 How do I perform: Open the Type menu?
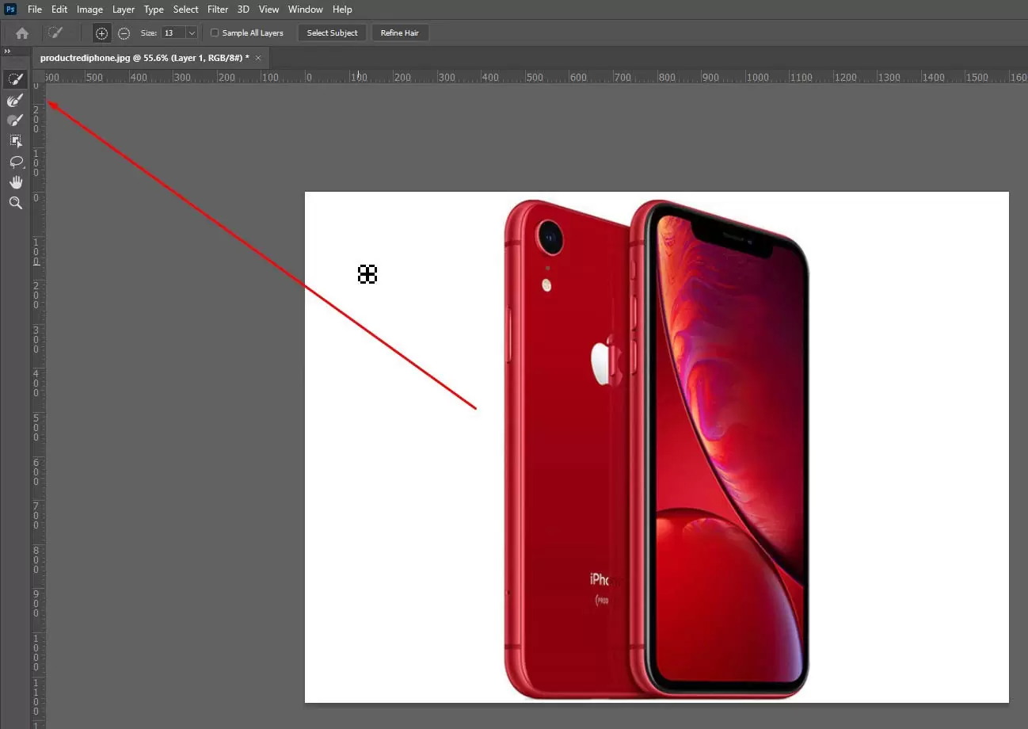[154, 10]
